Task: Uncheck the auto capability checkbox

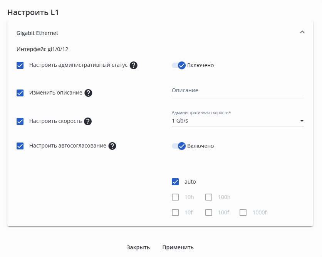Action: coord(175,182)
